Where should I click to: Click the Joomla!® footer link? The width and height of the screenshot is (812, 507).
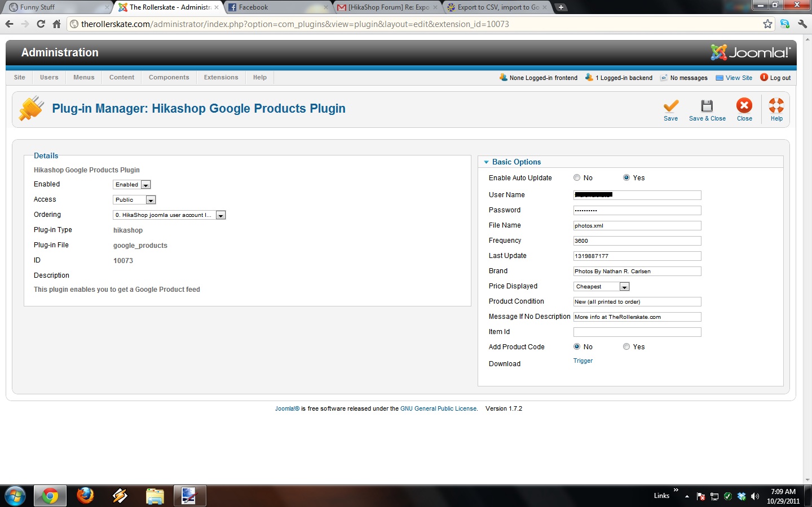click(287, 409)
